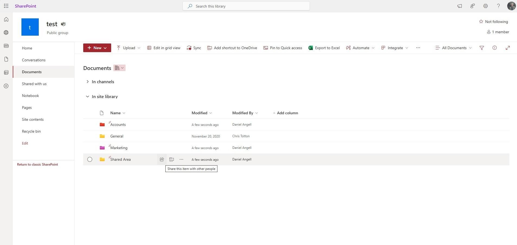Click the Teams icon beside test title
Screen dimensions: 517x245
click(x=63, y=24)
